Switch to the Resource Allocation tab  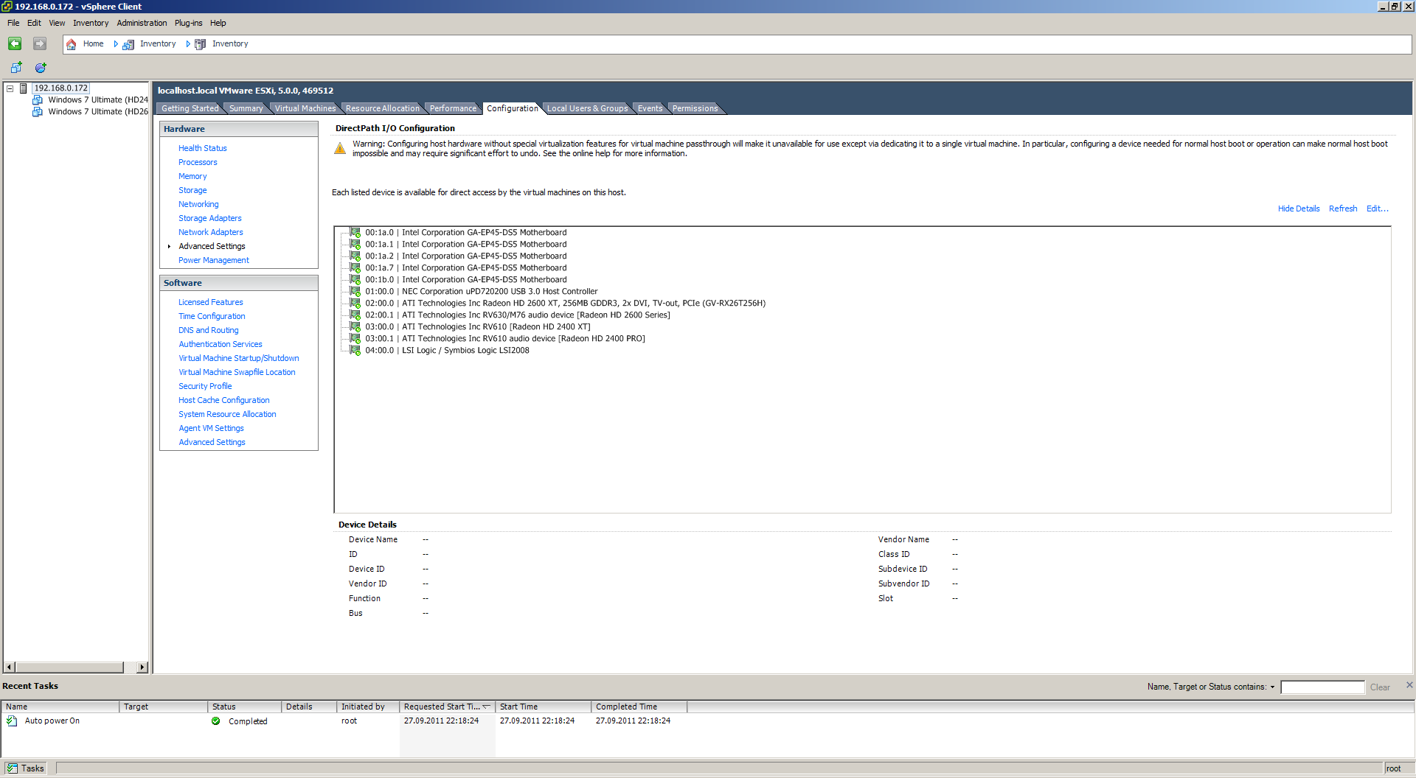pyautogui.click(x=382, y=108)
